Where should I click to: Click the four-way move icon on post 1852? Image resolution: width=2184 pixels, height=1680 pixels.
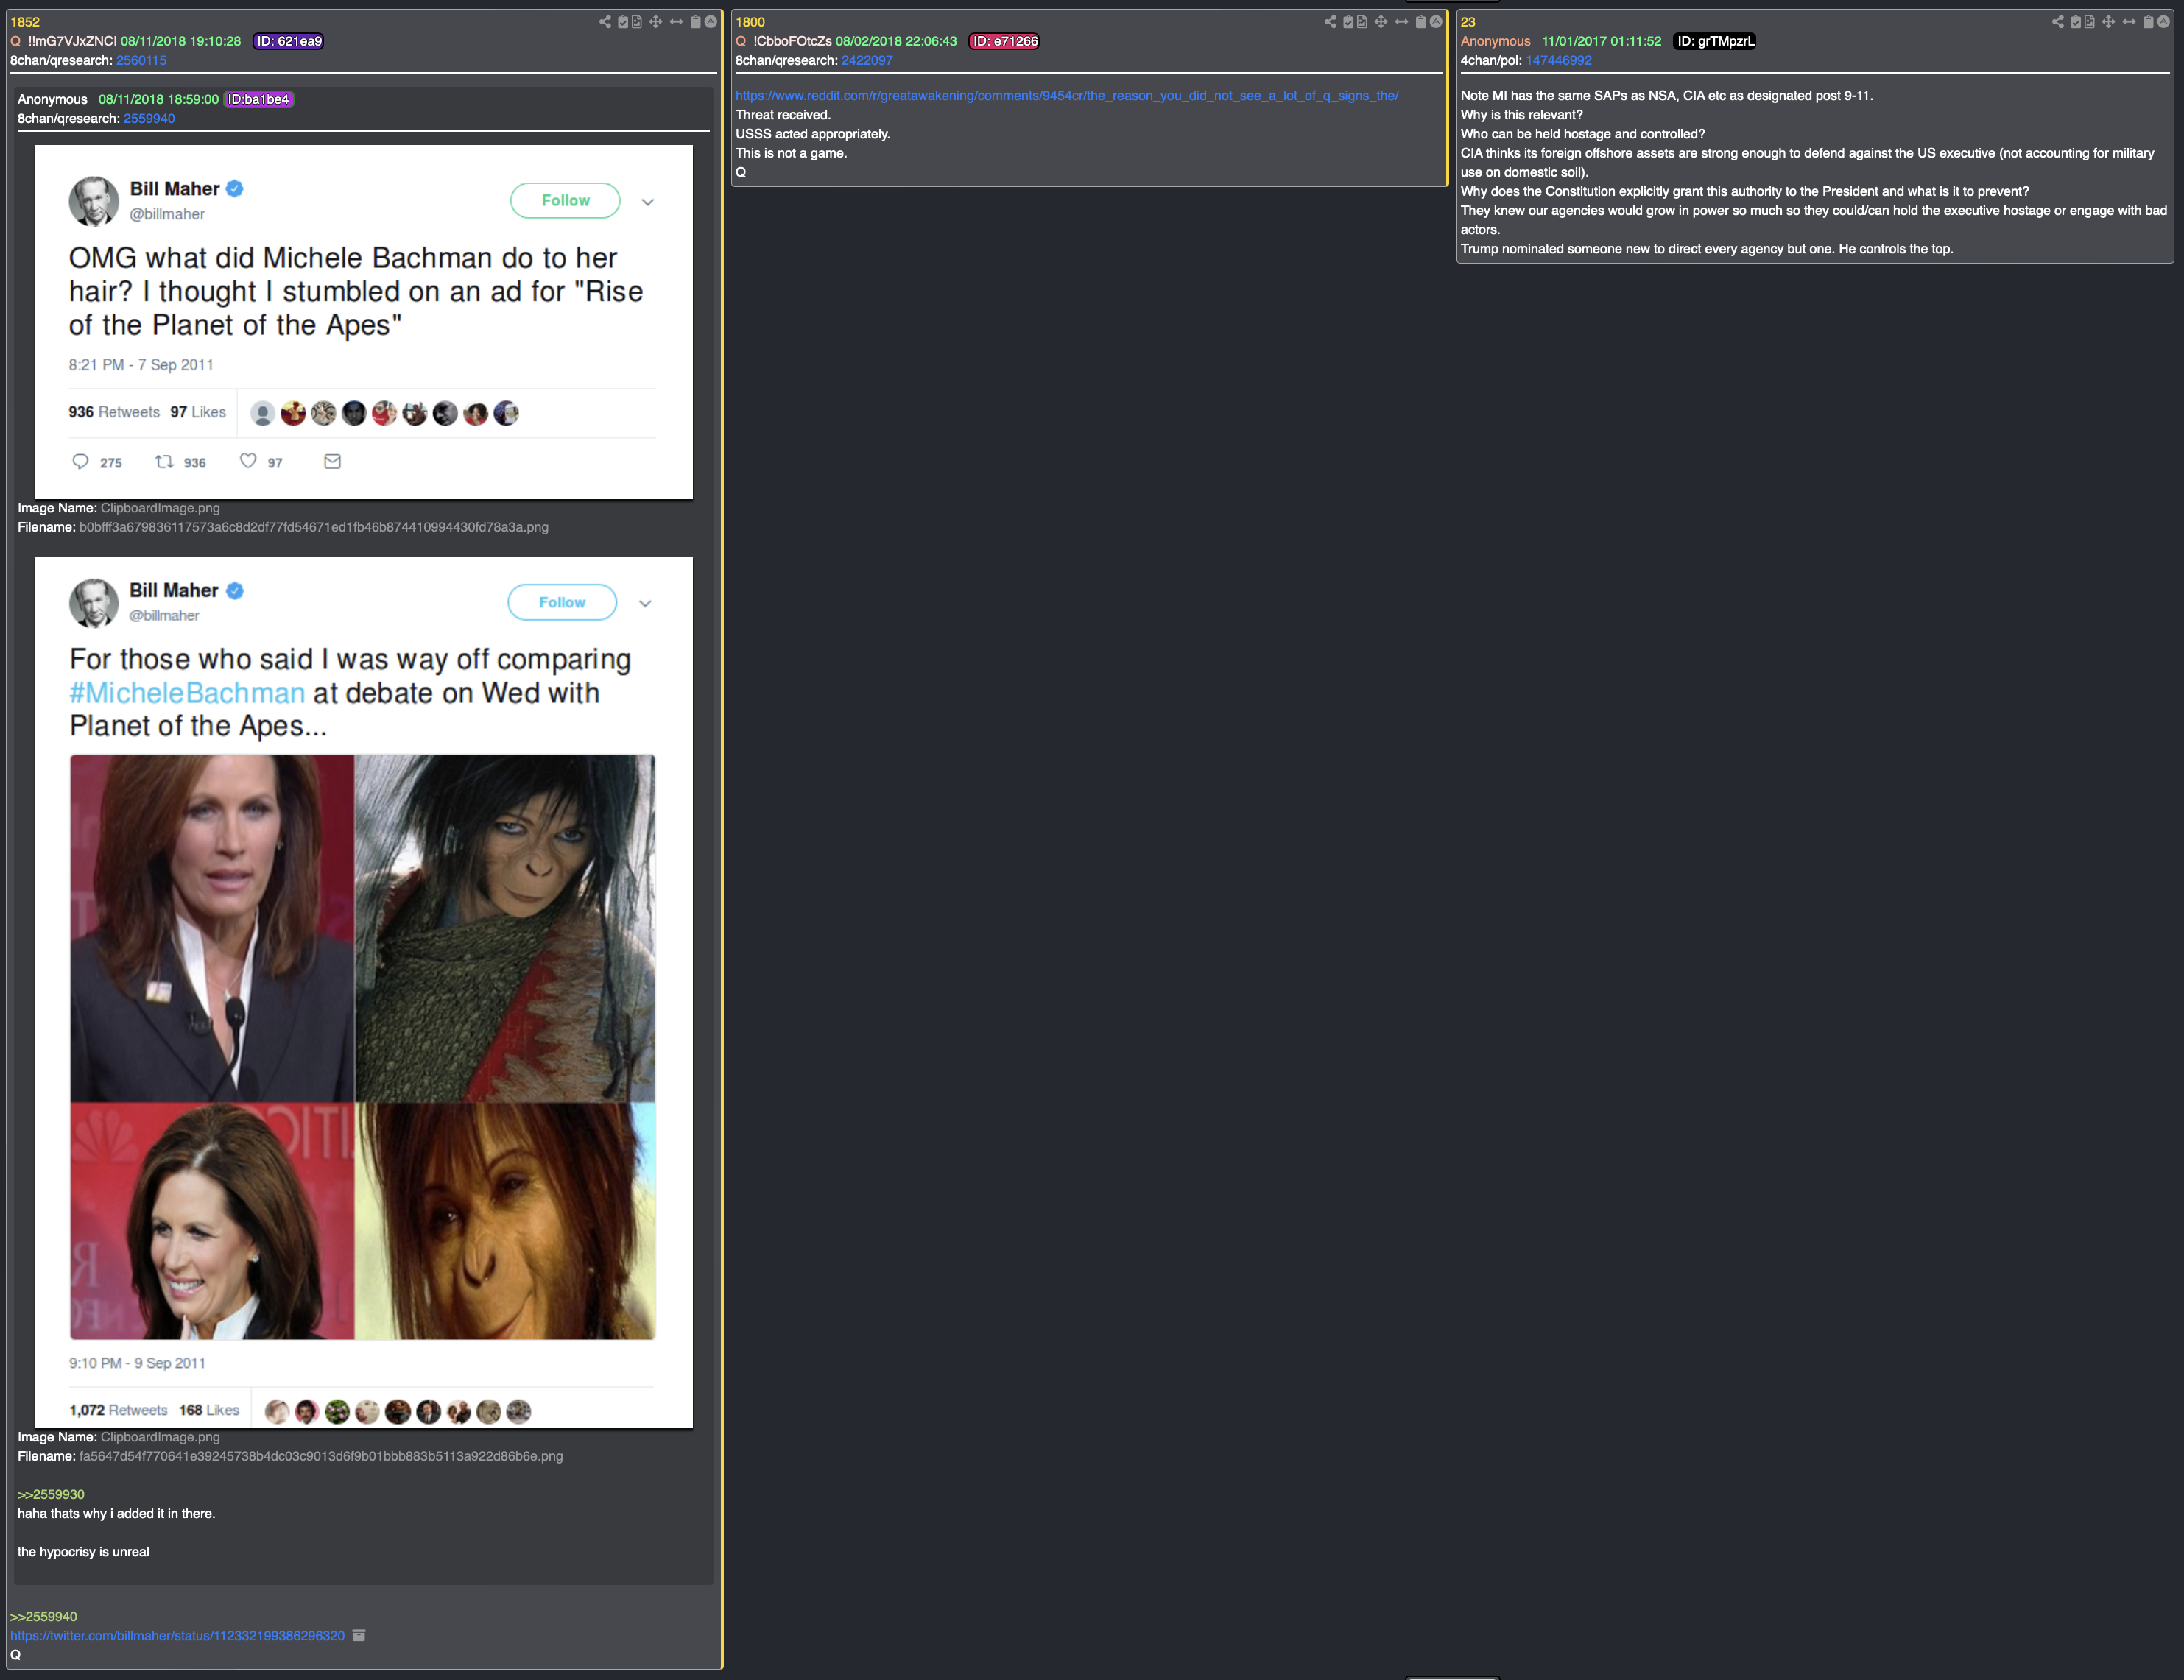coord(656,22)
